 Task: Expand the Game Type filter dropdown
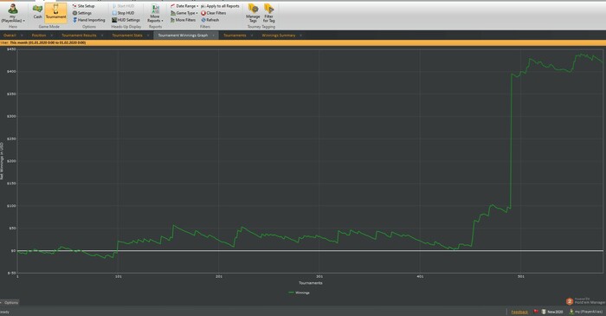pyautogui.click(x=184, y=13)
